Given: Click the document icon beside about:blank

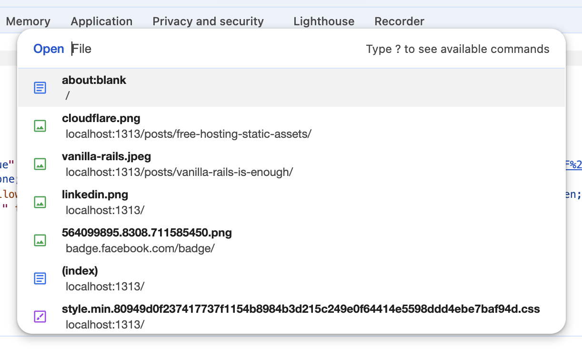Looking at the screenshot, I should coord(40,88).
